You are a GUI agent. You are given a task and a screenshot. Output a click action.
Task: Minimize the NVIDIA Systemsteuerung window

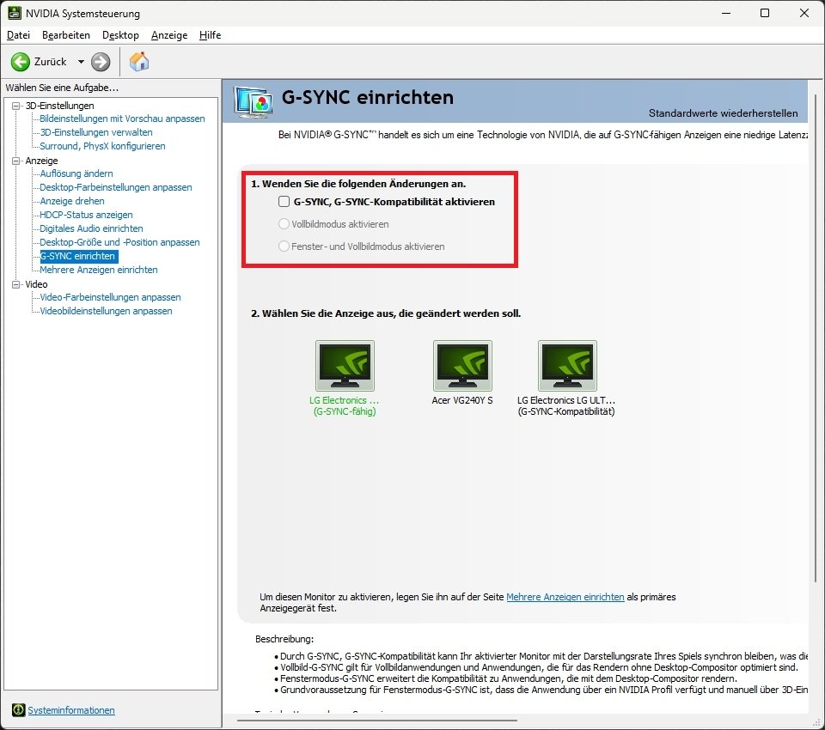pyautogui.click(x=727, y=13)
